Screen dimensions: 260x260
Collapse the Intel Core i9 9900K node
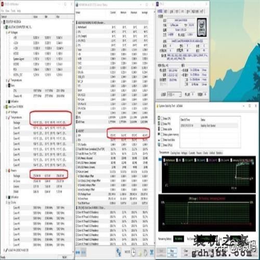(4, 107)
